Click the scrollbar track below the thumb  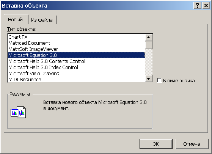148,62
